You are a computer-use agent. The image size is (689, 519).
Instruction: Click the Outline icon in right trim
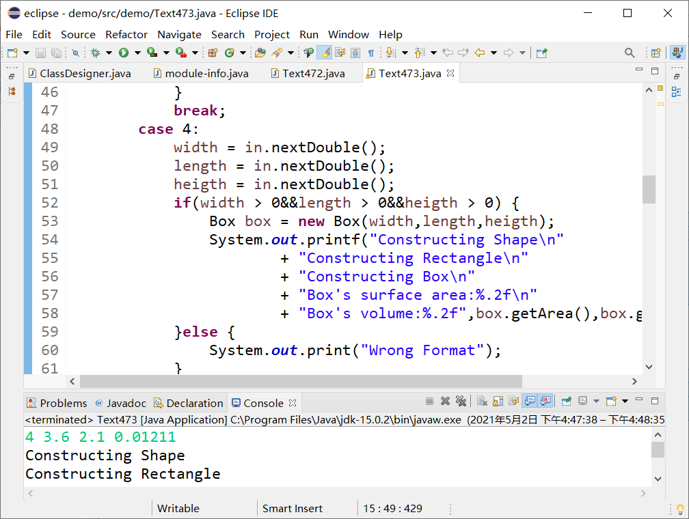point(676,92)
